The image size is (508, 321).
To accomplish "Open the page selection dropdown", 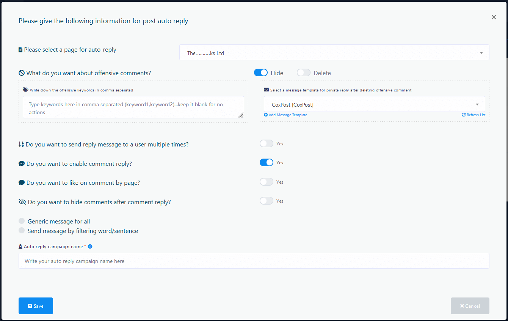I will [x=334, y=53].
